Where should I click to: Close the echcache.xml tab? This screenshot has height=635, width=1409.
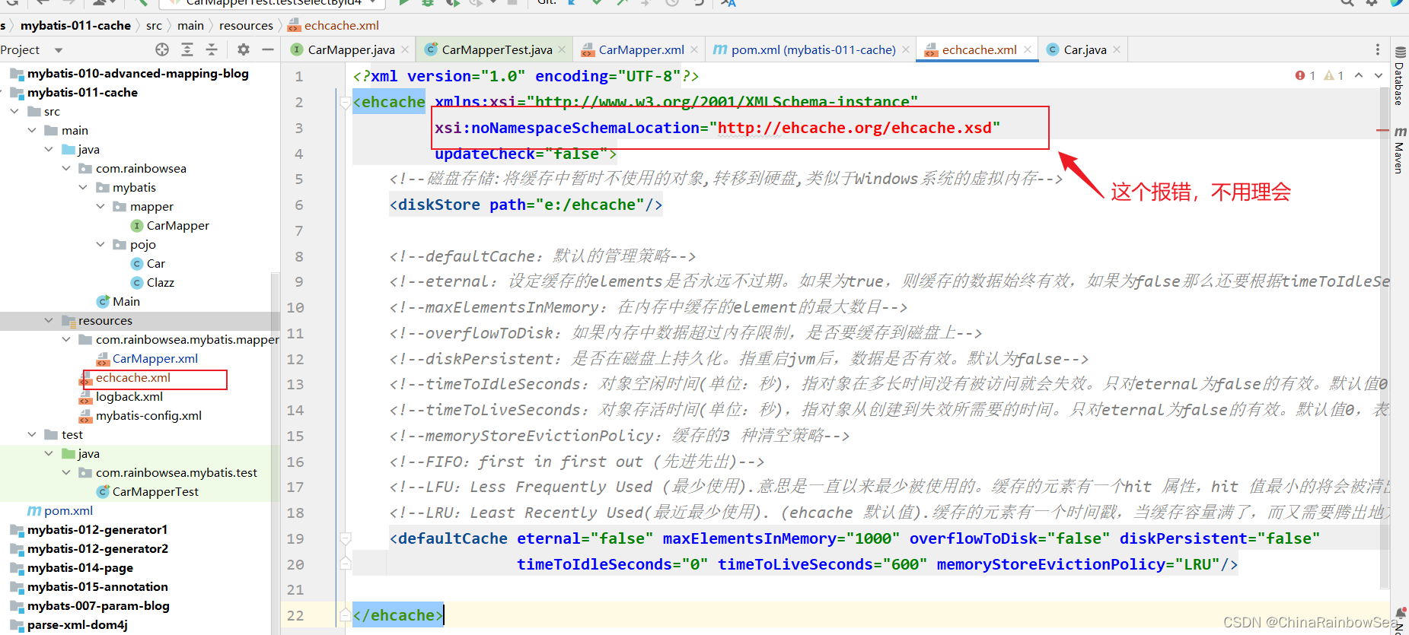[x=1028, y=49]
